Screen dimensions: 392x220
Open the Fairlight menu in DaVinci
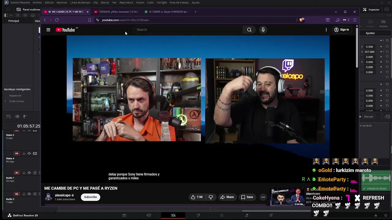(x=162, y=2)
